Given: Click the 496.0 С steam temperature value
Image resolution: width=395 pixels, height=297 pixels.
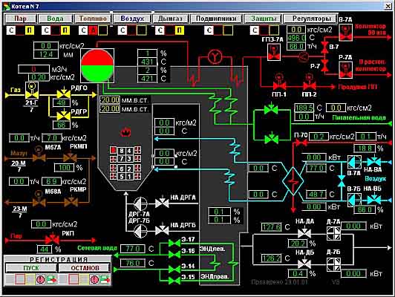Looking at the screenshot, I should pyautogui.click(x=296, y=38).
